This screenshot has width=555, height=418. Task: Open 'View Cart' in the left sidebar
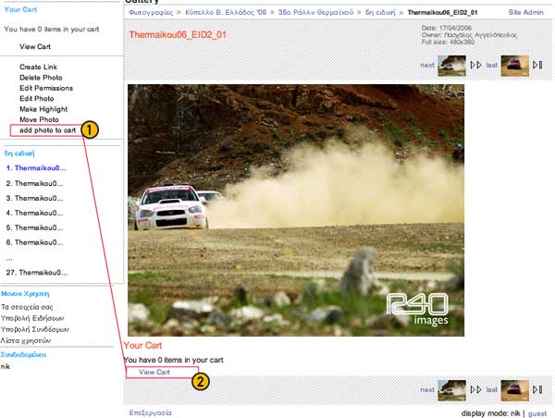[35, 45]
